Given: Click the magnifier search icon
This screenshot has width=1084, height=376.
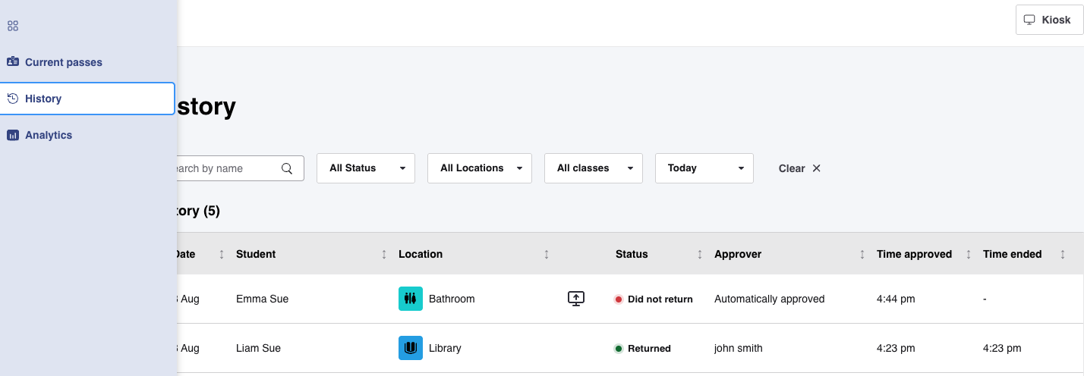Looking at the screenshot, I should click(287, 168).
